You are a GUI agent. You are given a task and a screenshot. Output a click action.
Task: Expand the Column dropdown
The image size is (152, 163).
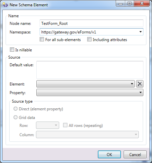[87, 135]
